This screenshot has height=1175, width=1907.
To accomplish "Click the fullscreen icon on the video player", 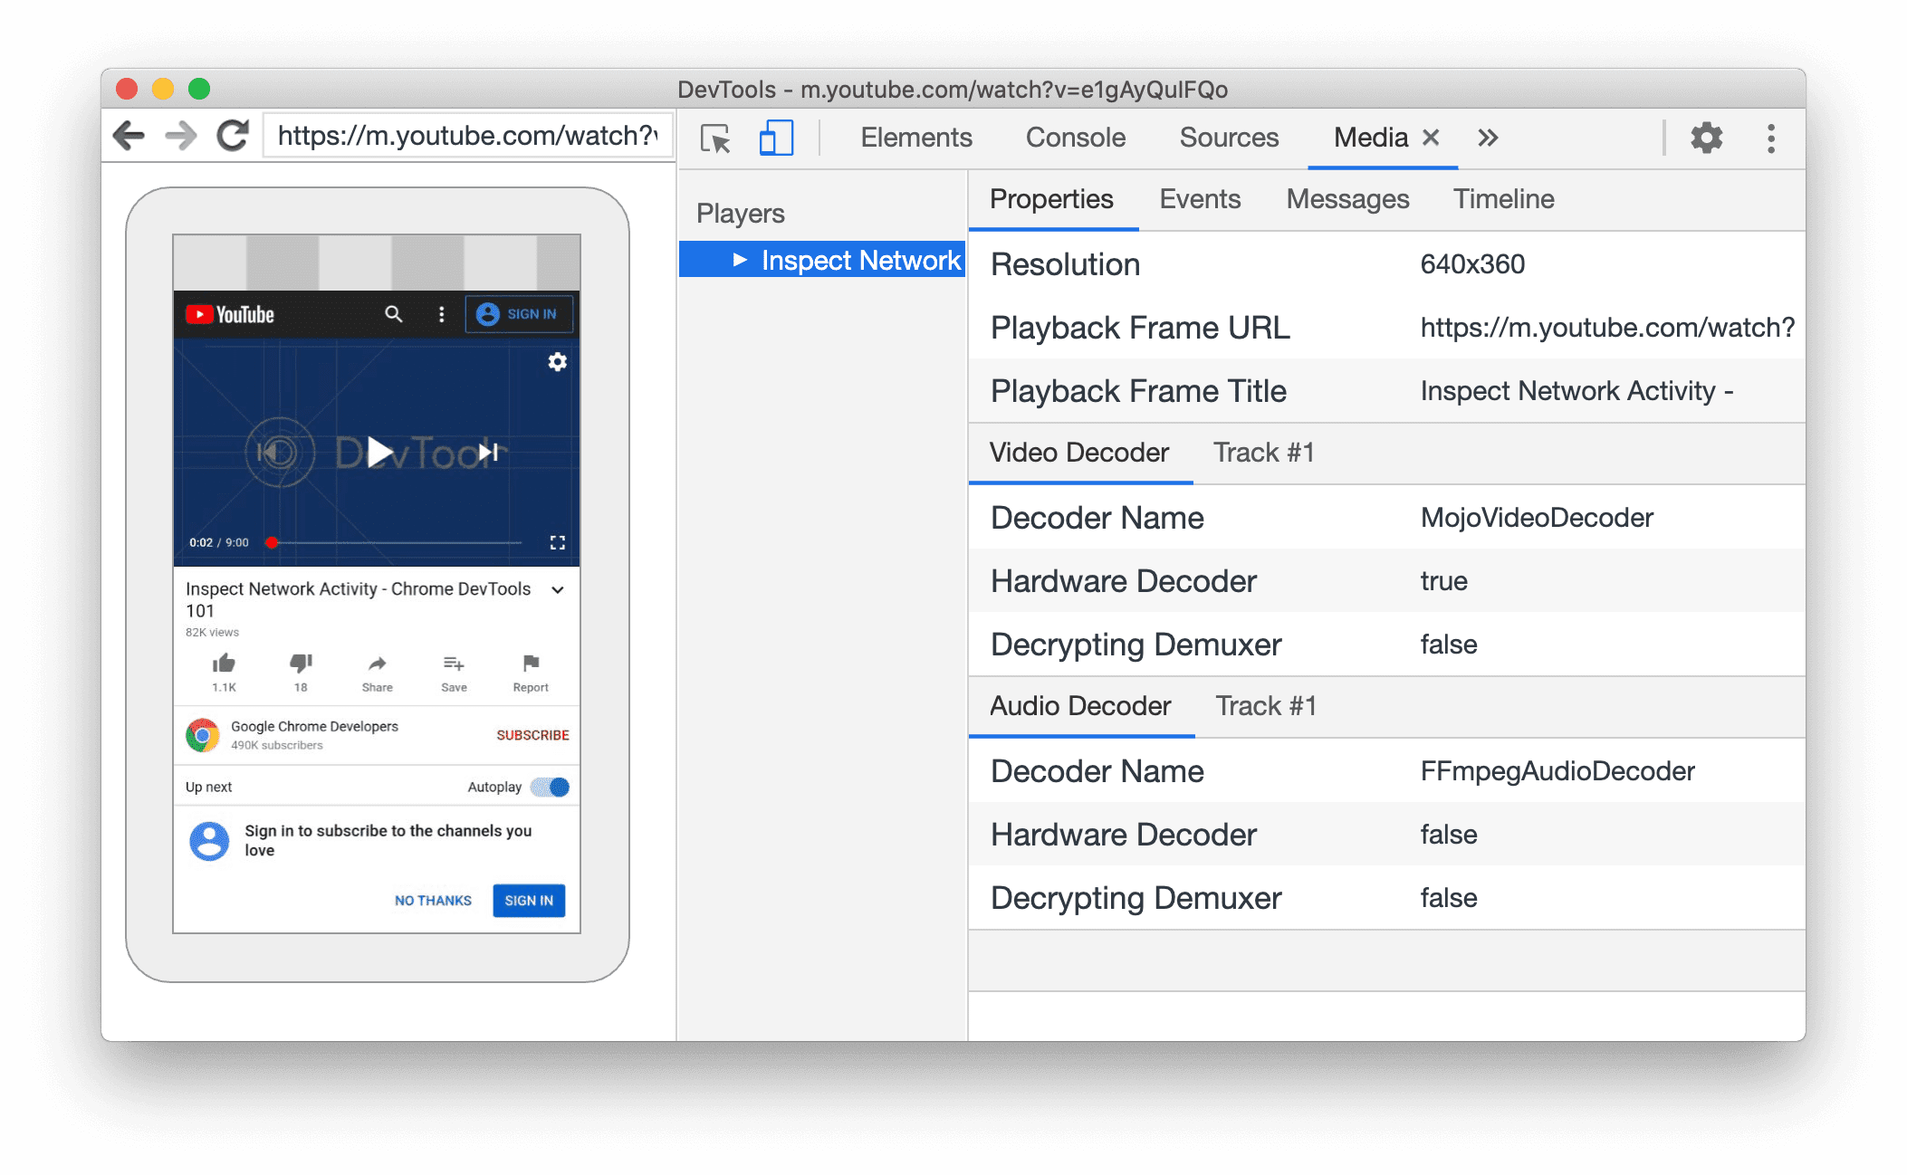I will (557, 542).
